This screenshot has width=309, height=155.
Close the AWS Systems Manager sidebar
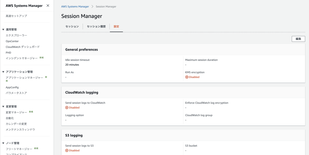(48, 6)
